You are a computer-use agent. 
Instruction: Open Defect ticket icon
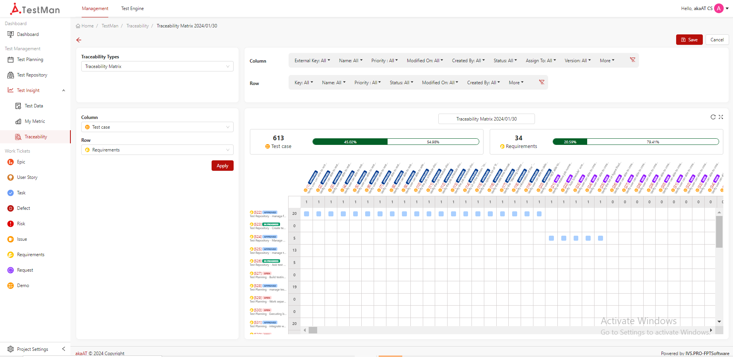click(11, 208)
